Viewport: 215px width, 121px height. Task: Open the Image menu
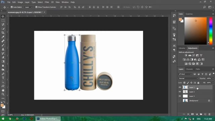(x=20, y=2)
